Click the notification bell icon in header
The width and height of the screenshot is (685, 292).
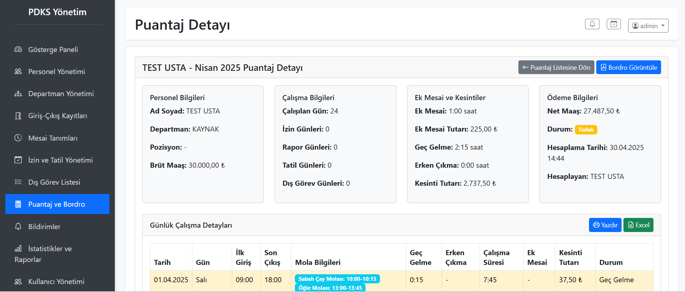pyautogui.click(x=592, y=24)
